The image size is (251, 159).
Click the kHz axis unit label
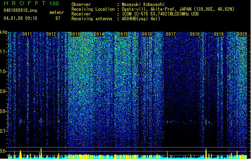(x=4, y=32)
